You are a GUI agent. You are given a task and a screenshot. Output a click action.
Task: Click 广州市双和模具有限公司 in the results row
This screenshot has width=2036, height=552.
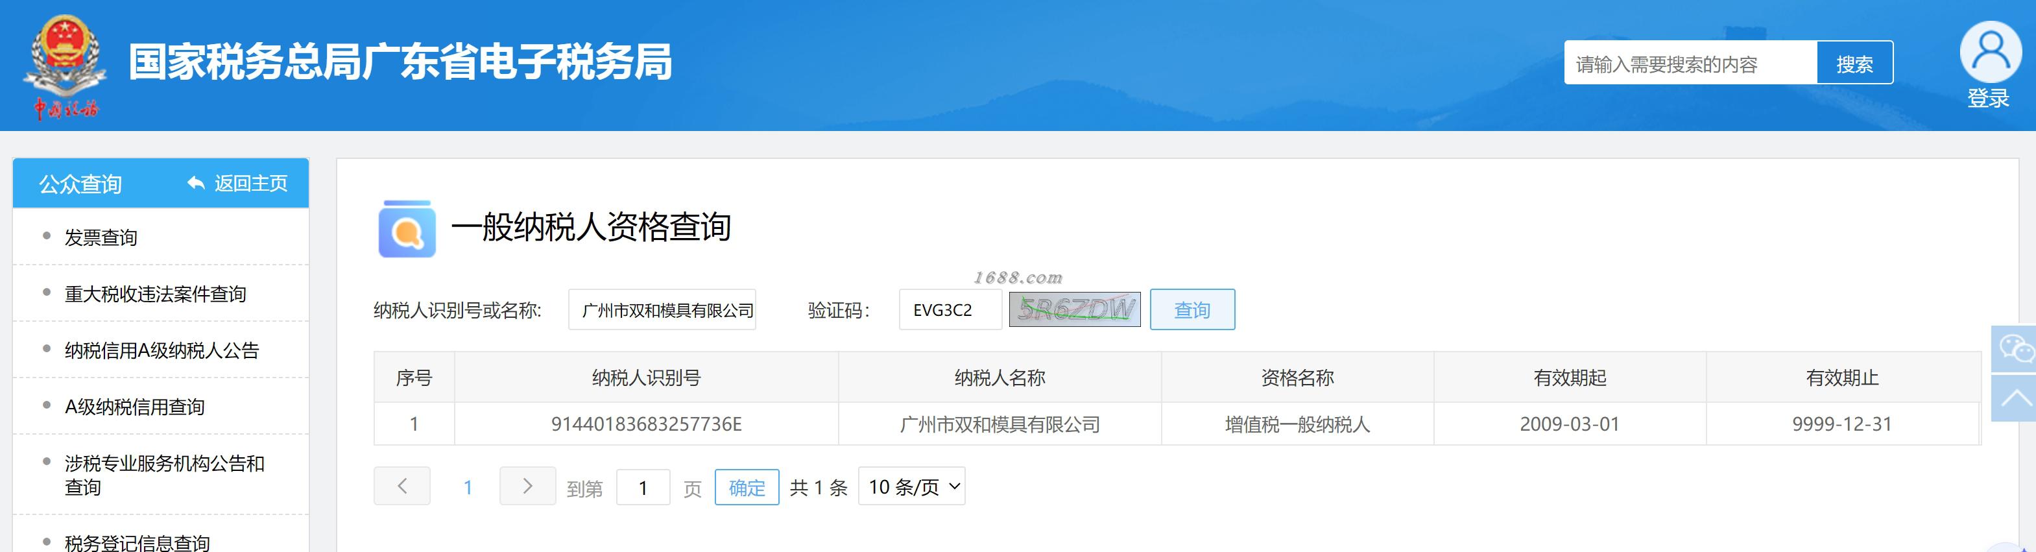999,425
